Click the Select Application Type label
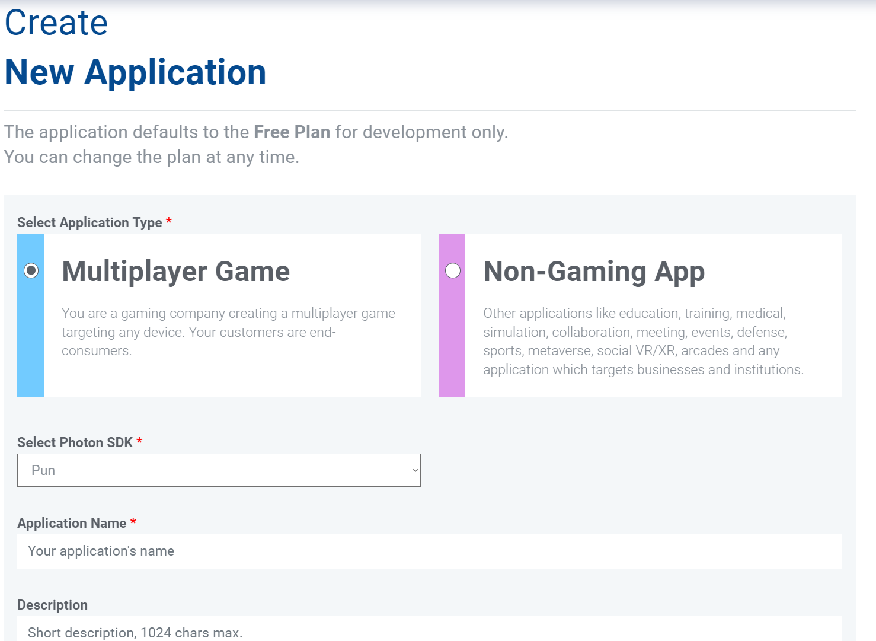The image size is (876, 641). tap(89, 222)
